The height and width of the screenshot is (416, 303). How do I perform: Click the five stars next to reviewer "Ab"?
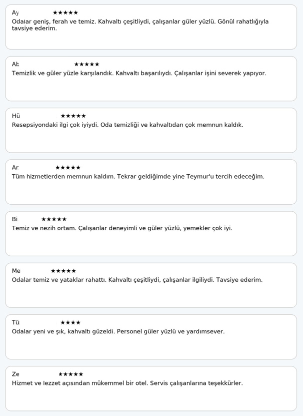[x=86, y=64]
